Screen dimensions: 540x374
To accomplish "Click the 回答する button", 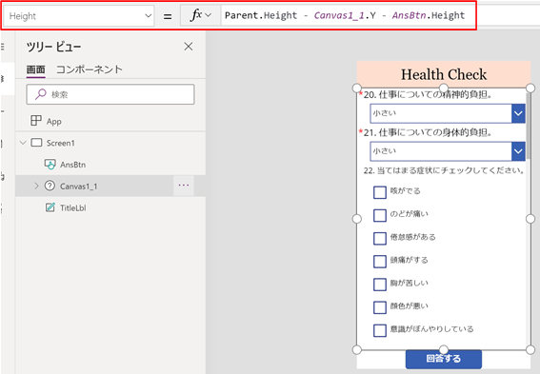I will 444,359.
